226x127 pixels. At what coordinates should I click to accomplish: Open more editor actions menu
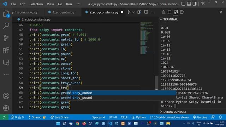point(153,12)
